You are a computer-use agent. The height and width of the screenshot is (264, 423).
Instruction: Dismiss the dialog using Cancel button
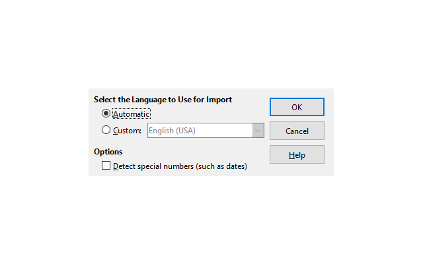(297, 131)
